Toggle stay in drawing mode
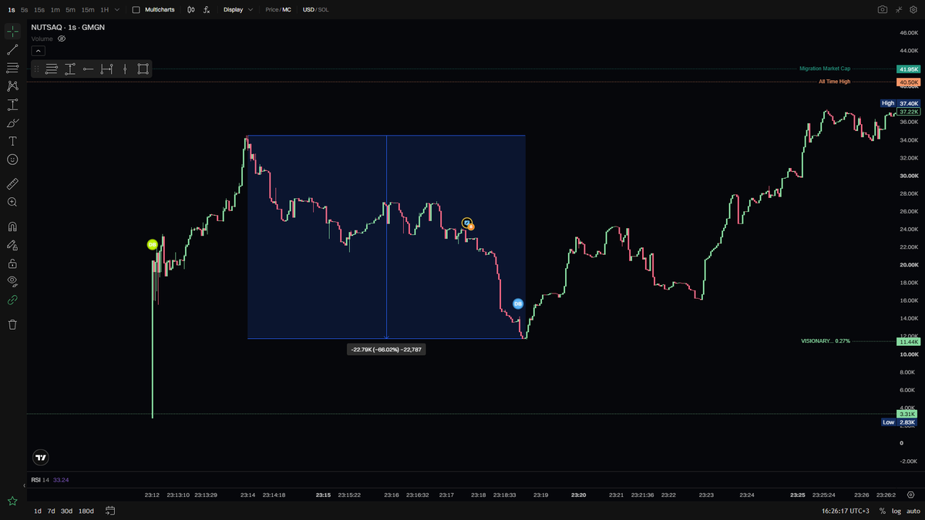Viewport: 925px width, 520px height. tap(12, 245)
